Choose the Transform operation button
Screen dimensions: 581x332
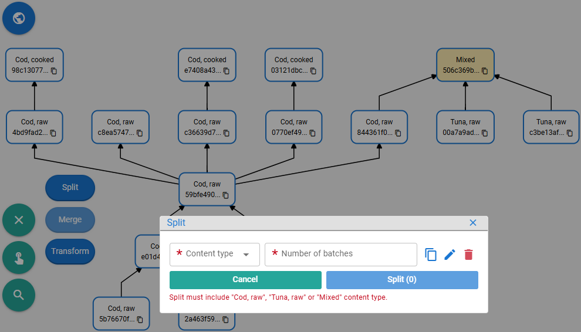[x=70, y=252]
